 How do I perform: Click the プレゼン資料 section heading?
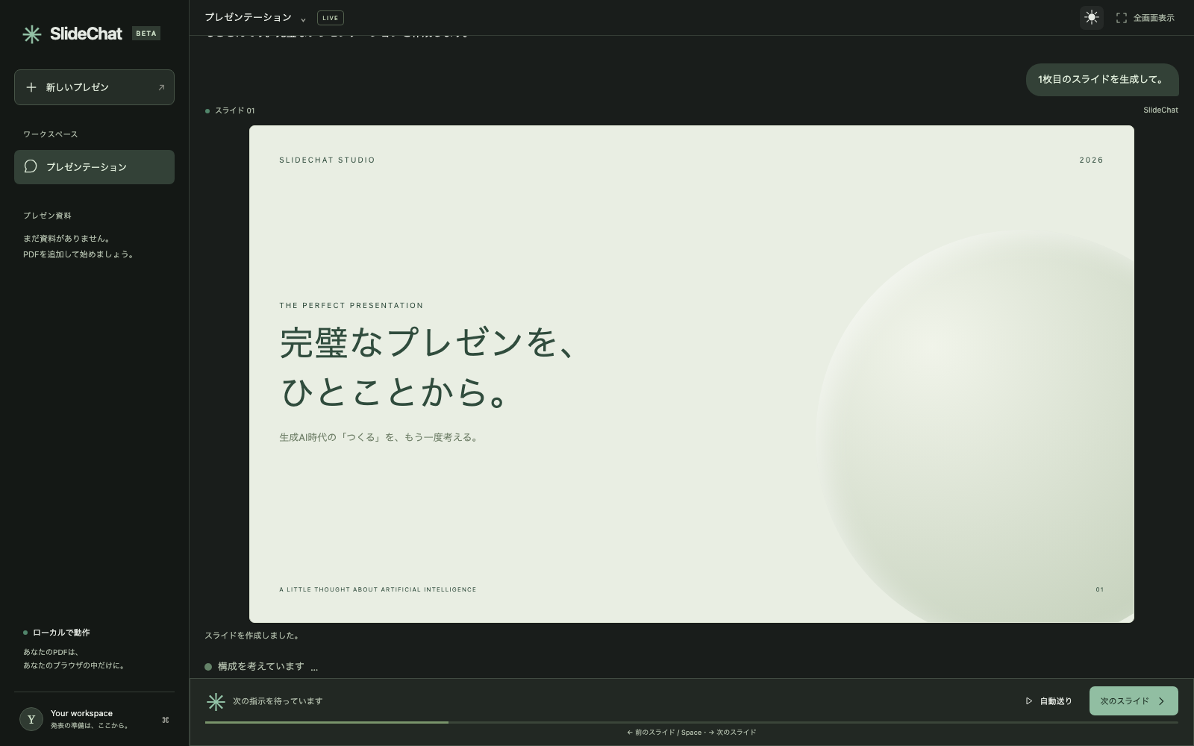click(47, 216)
